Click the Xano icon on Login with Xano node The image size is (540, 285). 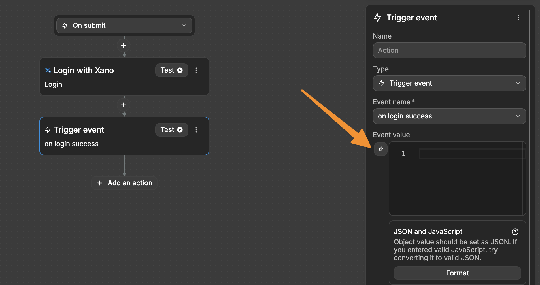(x=48, y=70)
